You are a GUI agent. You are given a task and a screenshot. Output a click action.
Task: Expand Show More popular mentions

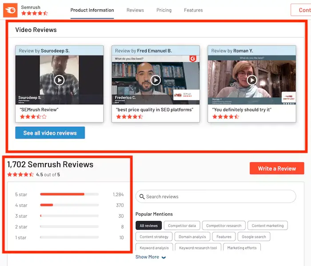(151, 257)
